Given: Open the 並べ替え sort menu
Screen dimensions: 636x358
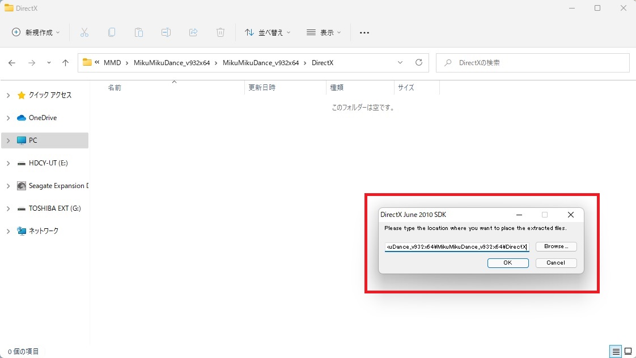Looking at the screenshot, I should pyautogui.click(x=268, y=32).
